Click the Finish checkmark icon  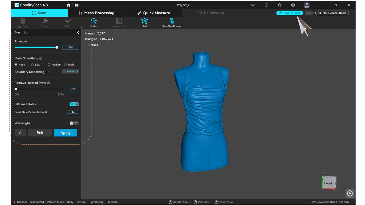68,21
